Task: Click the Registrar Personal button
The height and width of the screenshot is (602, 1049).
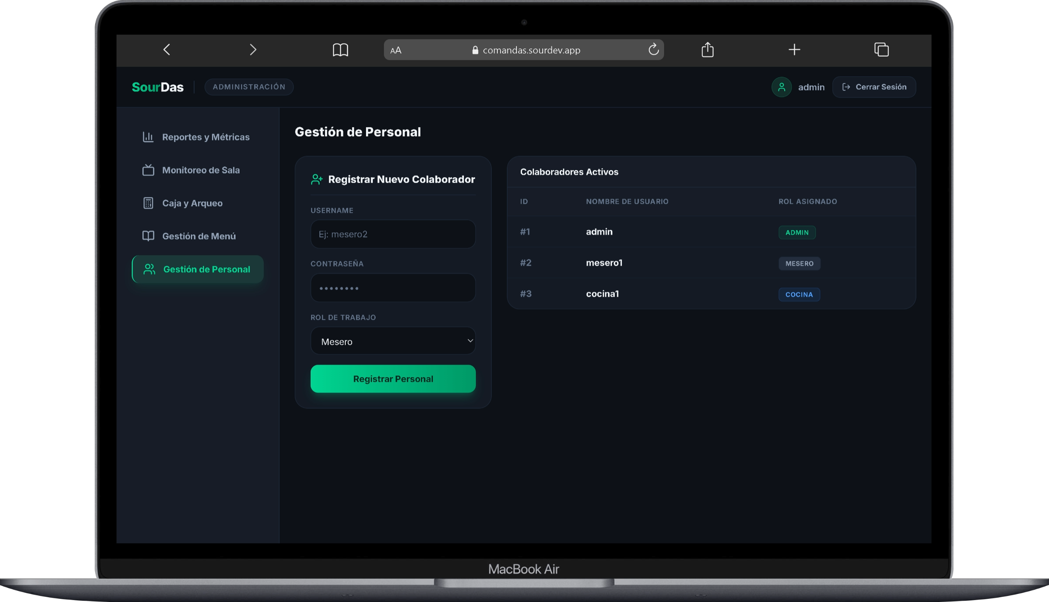Action: click(393, 379)
